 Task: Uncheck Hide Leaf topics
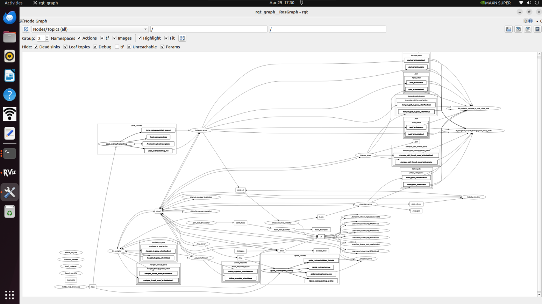(x=65, y=47)
